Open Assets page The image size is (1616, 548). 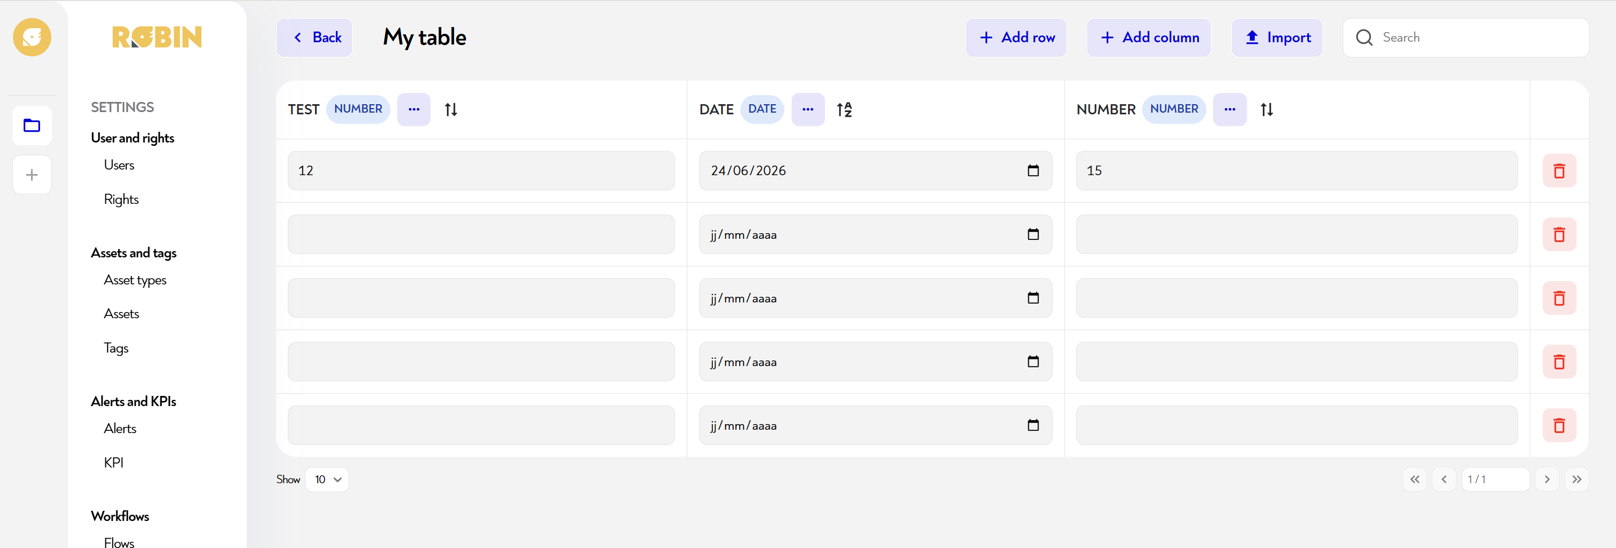pyautogui.click(x=121, y=314)
